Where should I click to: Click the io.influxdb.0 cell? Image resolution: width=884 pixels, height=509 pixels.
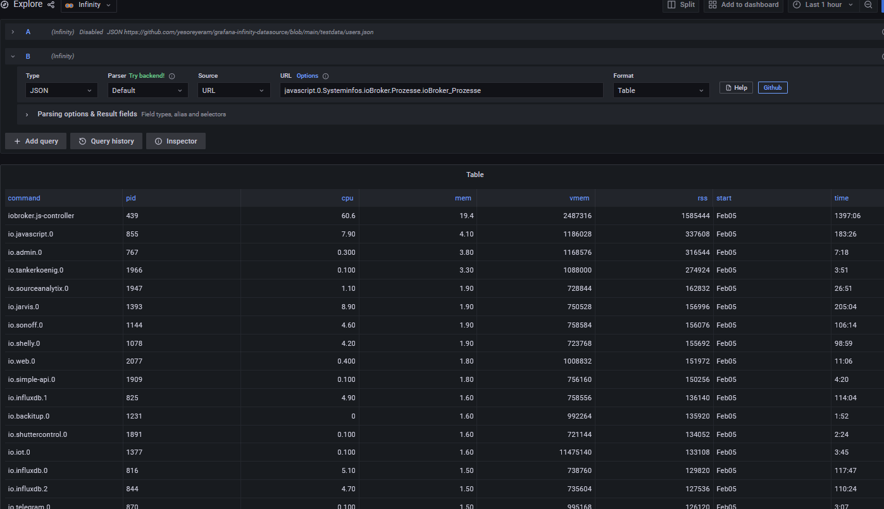[64, 470]
